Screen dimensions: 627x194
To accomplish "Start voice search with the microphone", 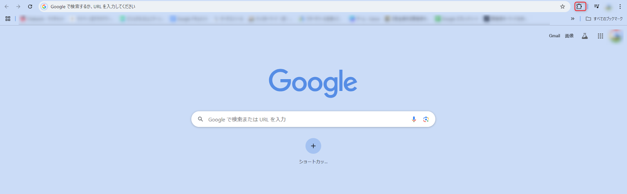I will [x=414, y=119].
